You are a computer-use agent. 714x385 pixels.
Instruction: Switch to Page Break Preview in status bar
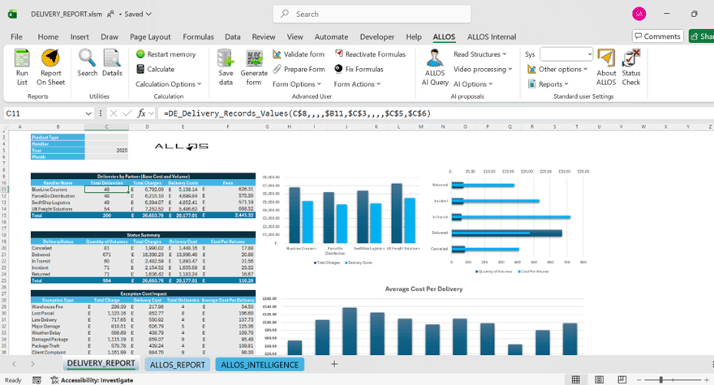pos(622,379)
